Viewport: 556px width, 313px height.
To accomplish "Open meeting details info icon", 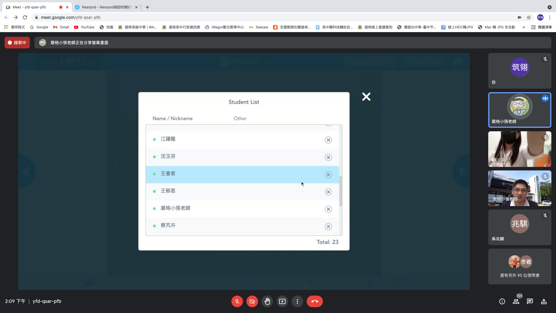I will click(502, 301).
